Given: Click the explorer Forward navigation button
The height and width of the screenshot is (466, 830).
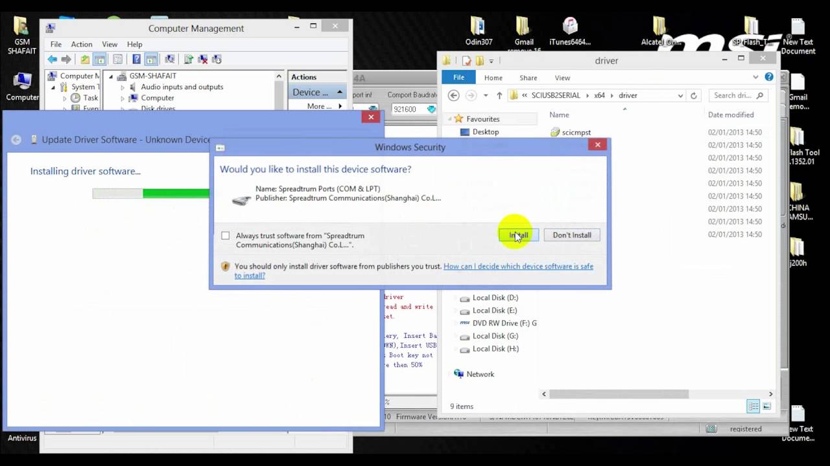Looking at the screenshot, I should [471, 95].
